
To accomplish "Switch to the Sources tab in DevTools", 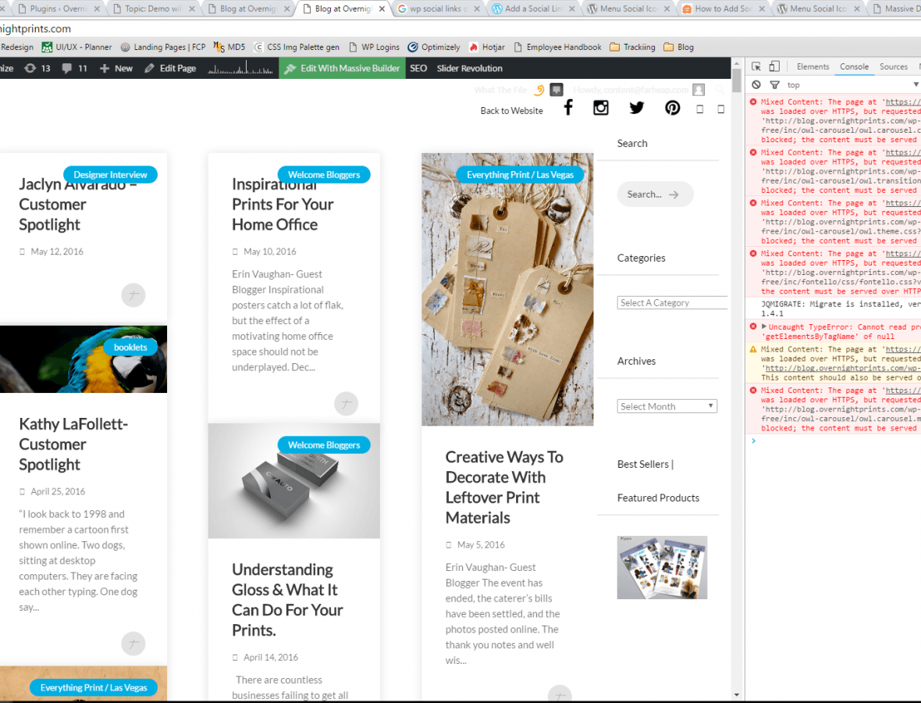I will pos(893,67).
